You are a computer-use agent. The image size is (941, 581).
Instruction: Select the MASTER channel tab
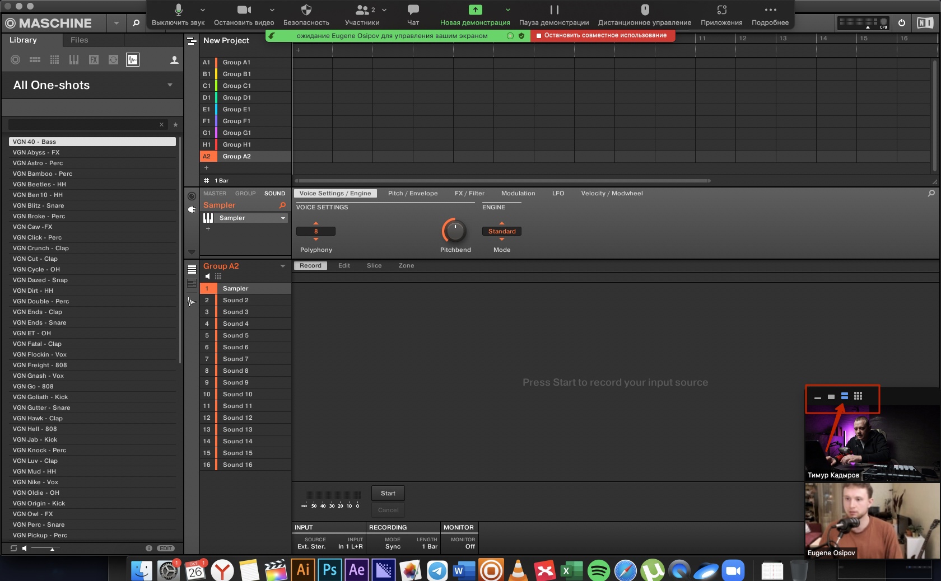[x=215, y=194]
